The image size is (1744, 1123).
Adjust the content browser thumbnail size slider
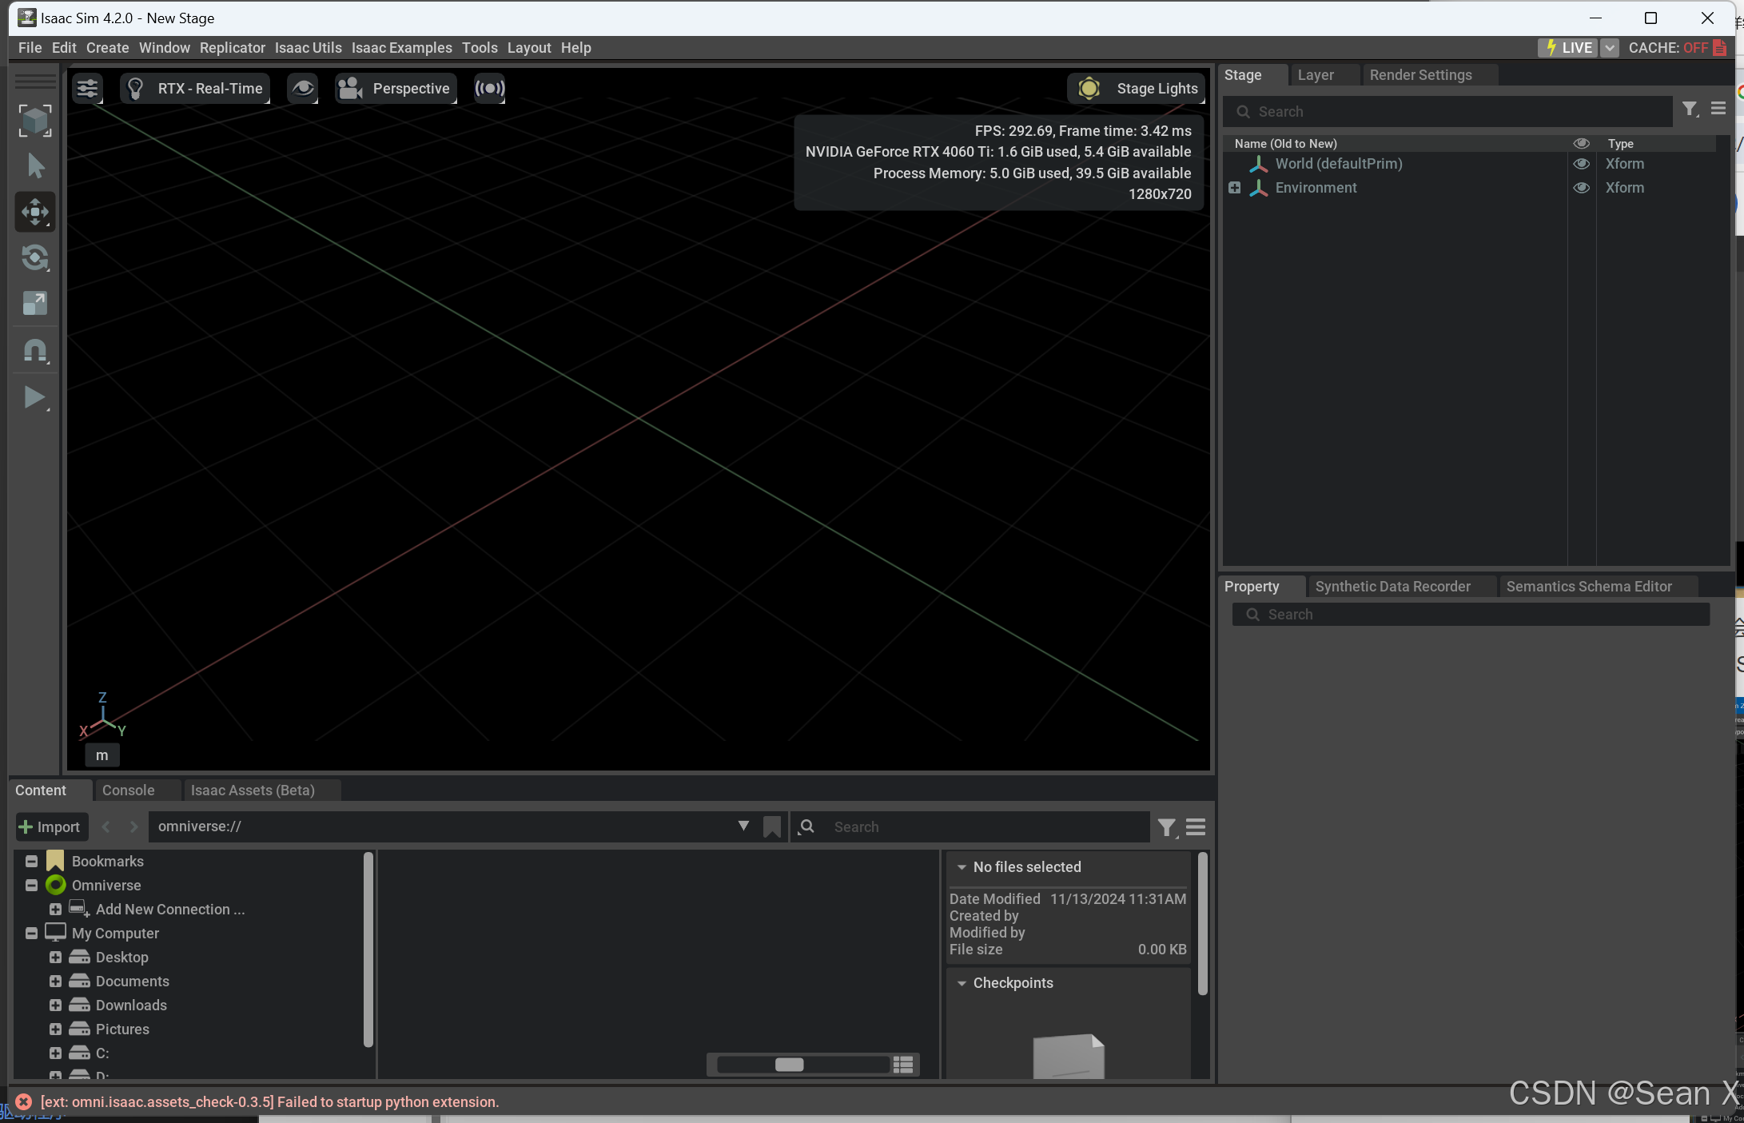pos(789,1065)
